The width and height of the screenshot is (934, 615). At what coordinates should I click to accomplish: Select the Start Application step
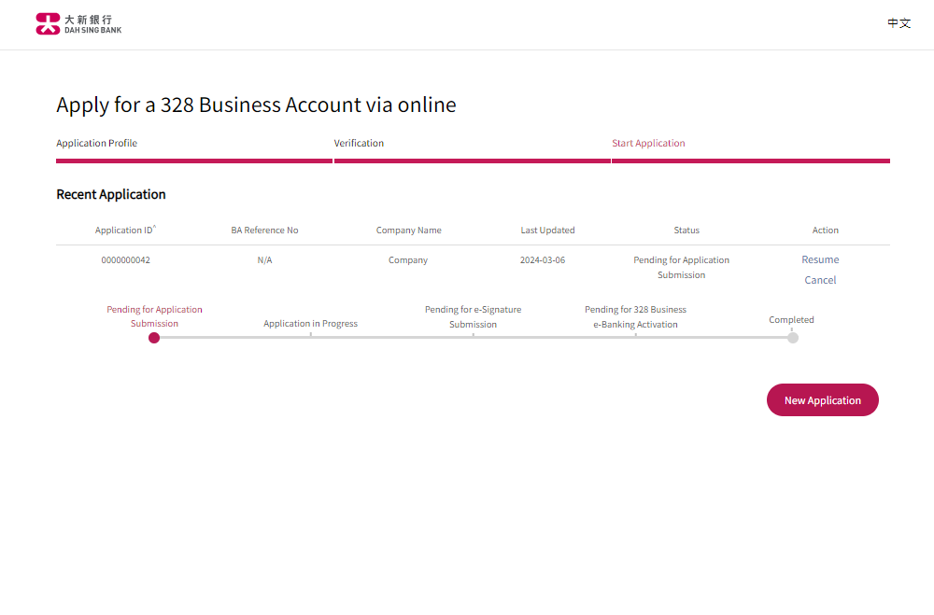pos(648,144)
